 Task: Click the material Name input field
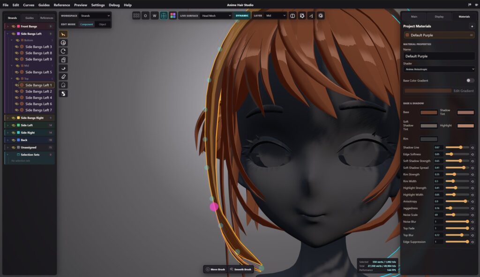[x=439, y=56]
